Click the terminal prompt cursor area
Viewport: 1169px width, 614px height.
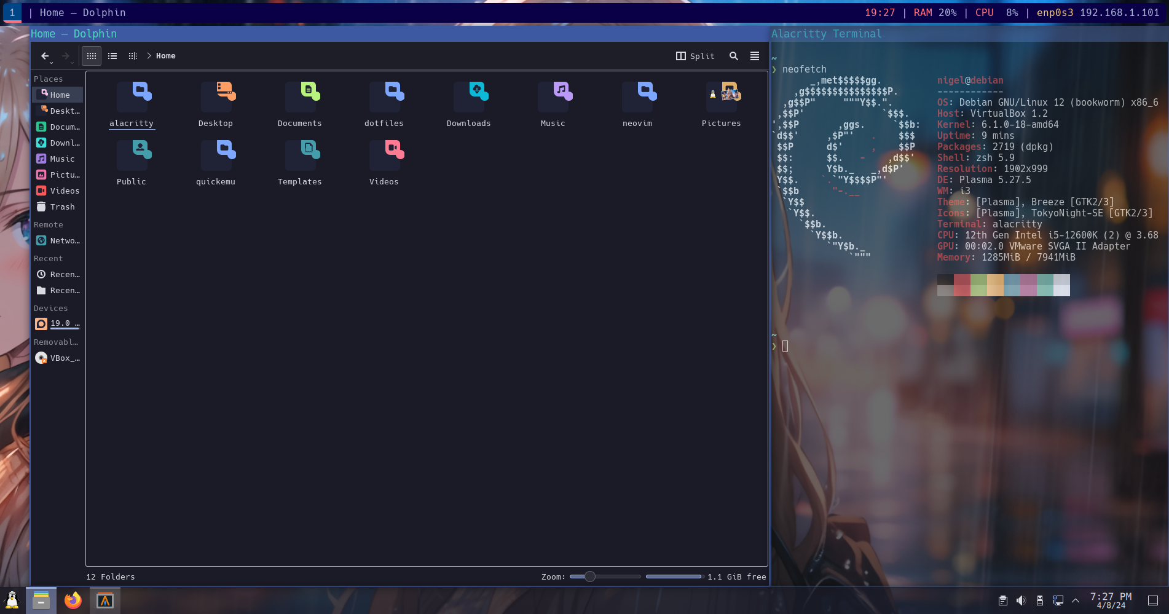(x=785, y=346)
